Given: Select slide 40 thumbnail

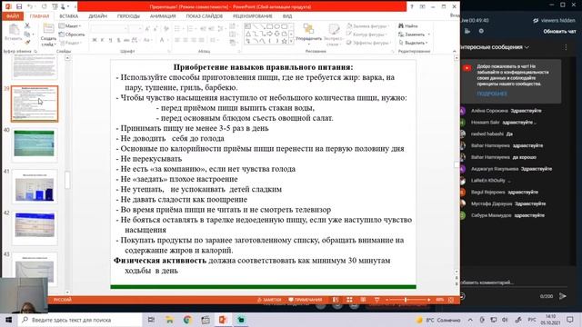Looking at the screenshot, I should coord(35,144).
